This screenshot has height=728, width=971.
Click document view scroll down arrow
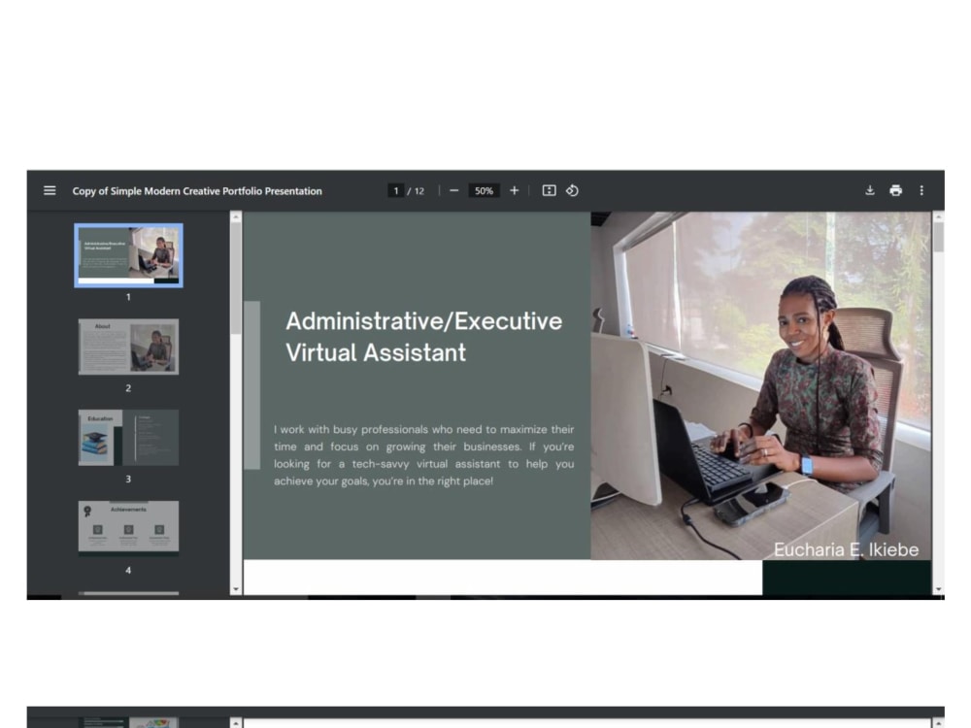(x=939, y=589)
